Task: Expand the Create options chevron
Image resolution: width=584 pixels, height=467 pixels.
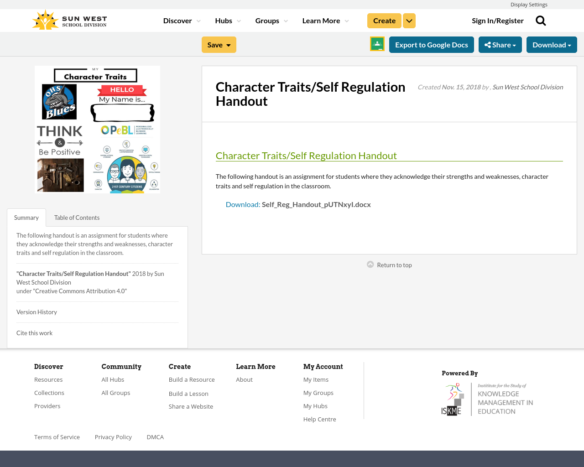Action: click(409, 20)
